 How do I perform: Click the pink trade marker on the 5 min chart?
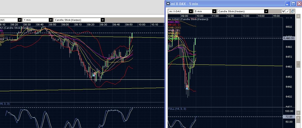(187, 87)
